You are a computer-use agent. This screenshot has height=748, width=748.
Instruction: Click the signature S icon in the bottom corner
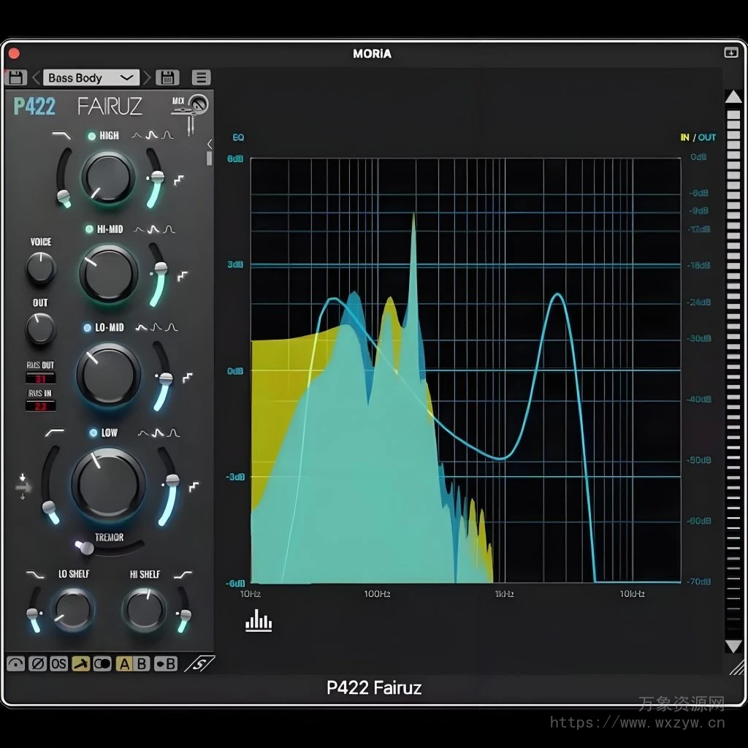point(199,663)
